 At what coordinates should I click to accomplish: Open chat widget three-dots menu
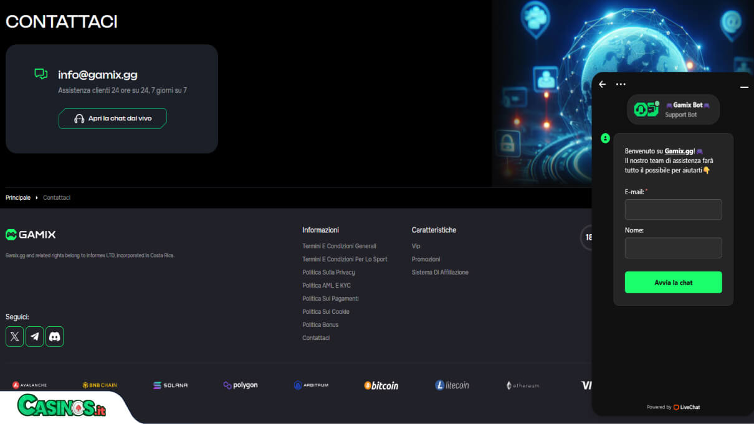pos(621,84)
